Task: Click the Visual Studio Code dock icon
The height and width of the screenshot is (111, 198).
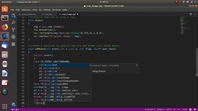Action: [x=5, y=36]
